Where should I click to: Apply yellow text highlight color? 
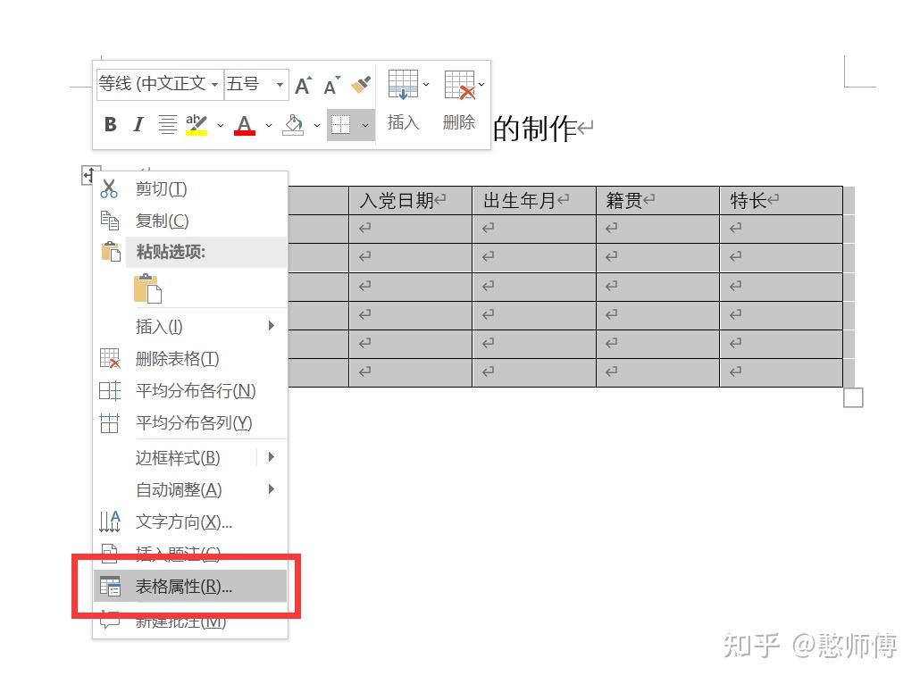coord(197,124)
